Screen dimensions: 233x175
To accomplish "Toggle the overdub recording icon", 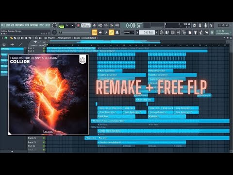I will (x=112, y=25).
